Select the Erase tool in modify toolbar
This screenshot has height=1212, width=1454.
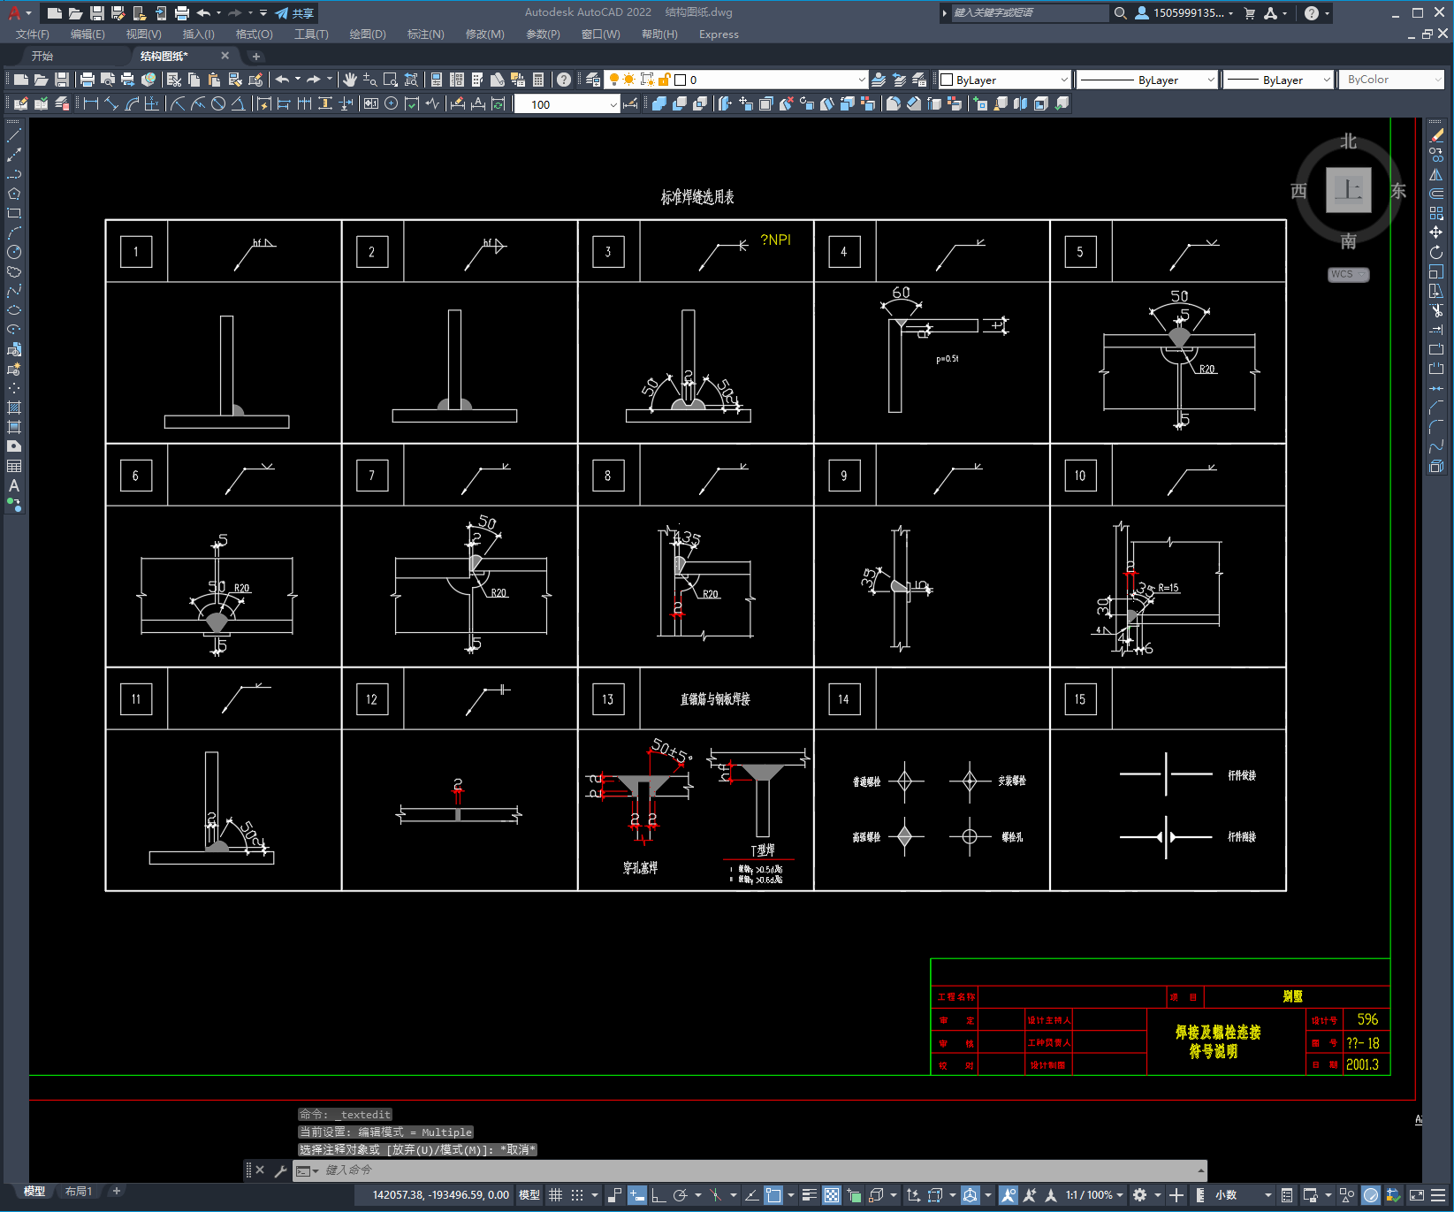[x=1436, y=135]
